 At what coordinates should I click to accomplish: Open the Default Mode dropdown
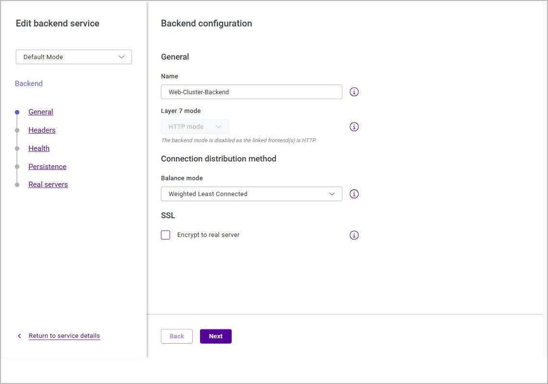pyautogui.click(x=74, y=57)
